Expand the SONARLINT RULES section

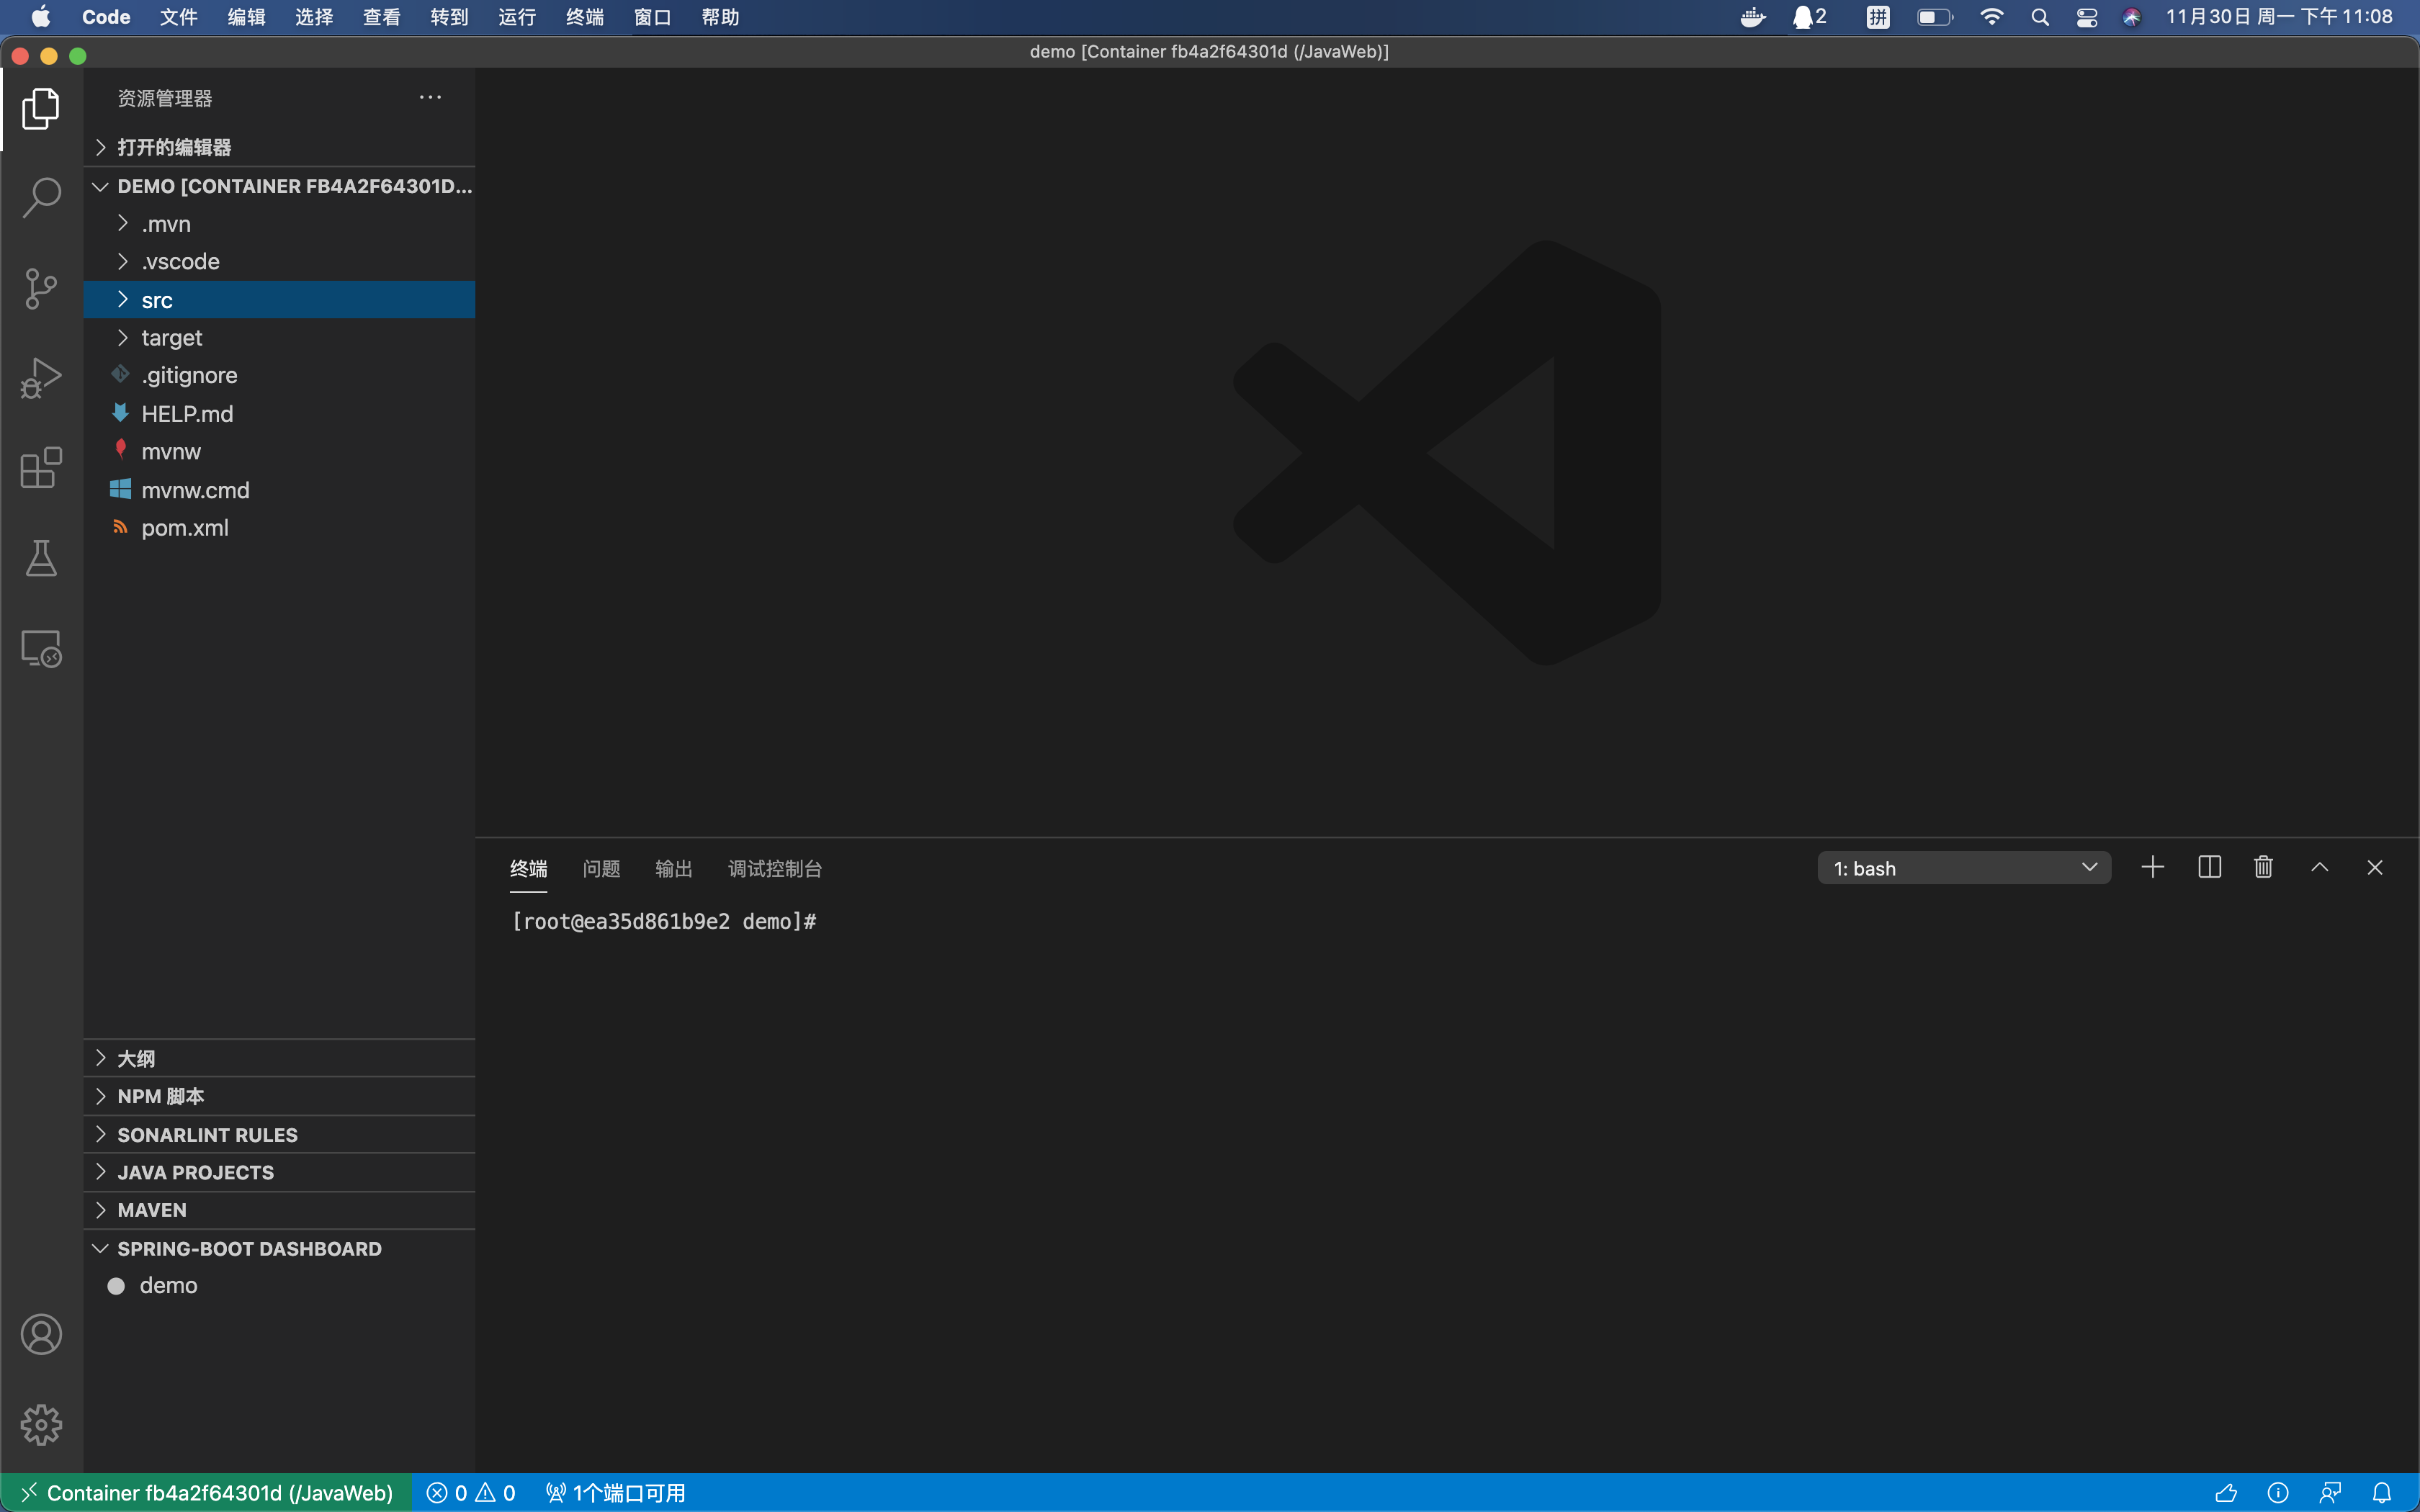click(x=279, y=1134)
